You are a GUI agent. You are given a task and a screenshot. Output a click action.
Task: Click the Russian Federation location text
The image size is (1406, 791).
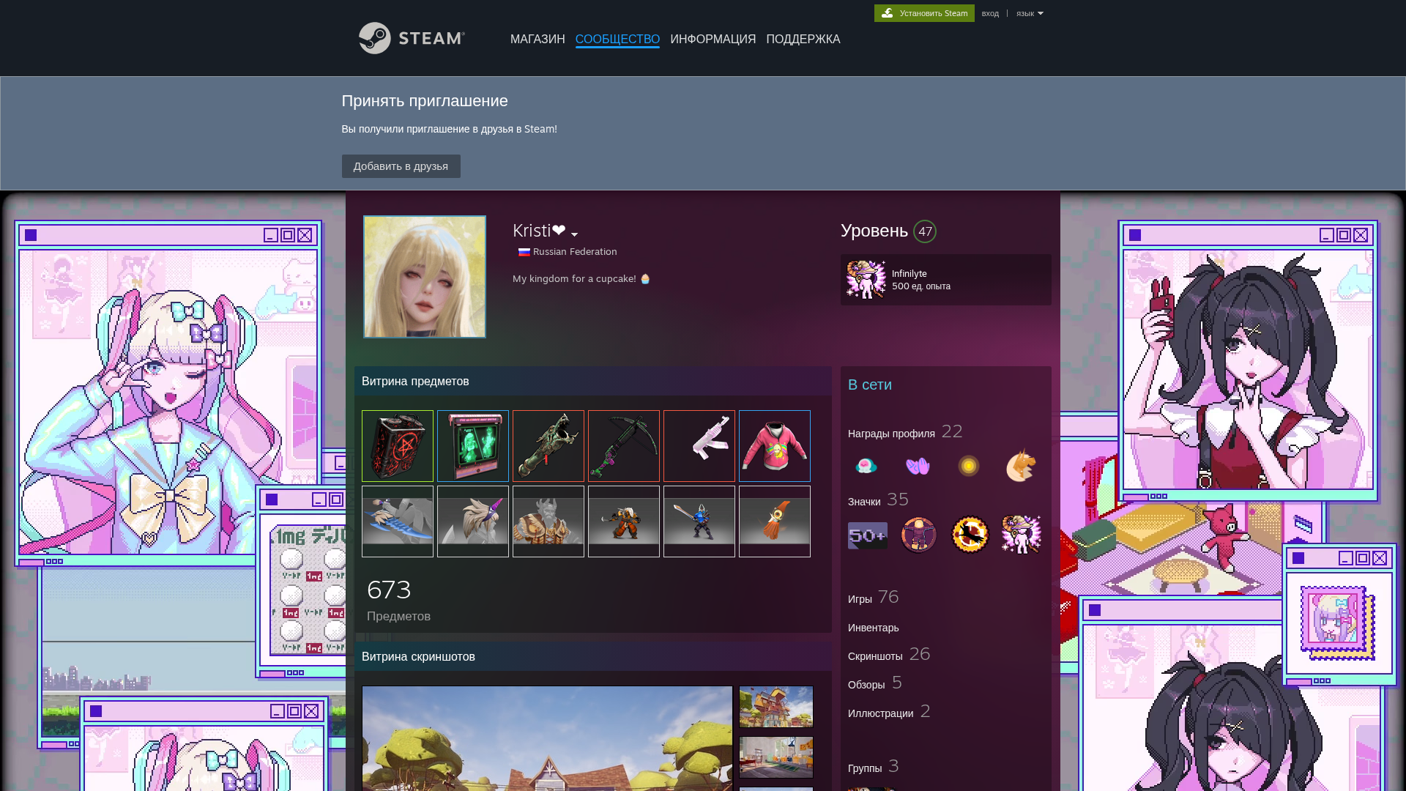pos(575,251)
